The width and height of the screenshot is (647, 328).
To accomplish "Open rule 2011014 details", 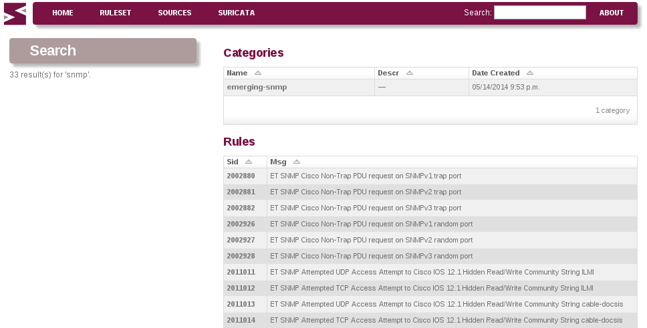I will point(241,320).
